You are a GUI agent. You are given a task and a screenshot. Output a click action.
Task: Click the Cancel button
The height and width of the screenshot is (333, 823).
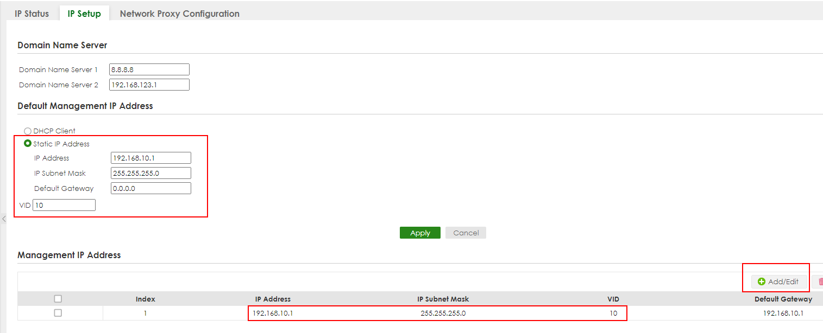[466, 233]
